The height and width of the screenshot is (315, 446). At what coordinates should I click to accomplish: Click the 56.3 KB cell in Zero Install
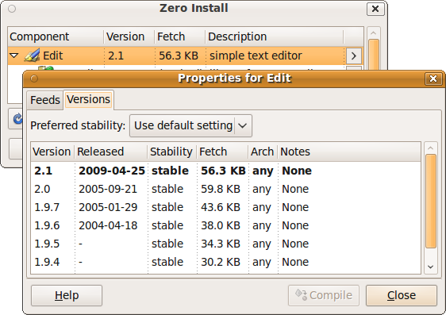click(179, 56)
